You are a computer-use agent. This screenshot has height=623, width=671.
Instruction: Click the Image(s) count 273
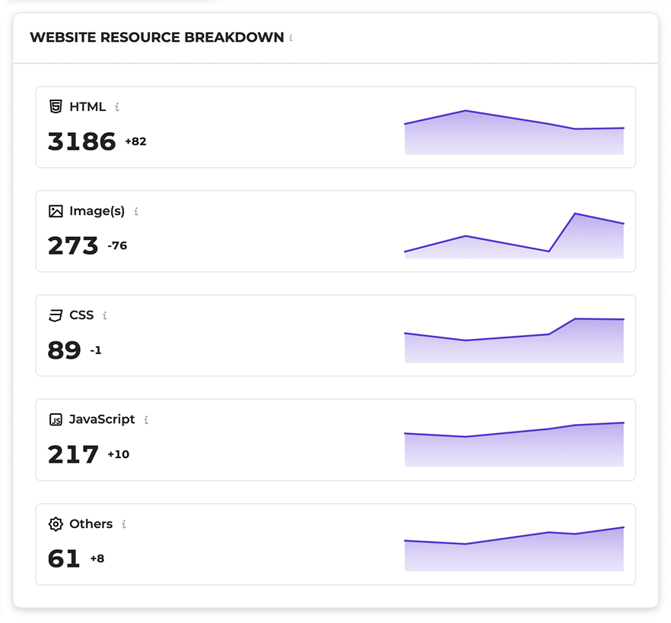[x=73, y=245]
